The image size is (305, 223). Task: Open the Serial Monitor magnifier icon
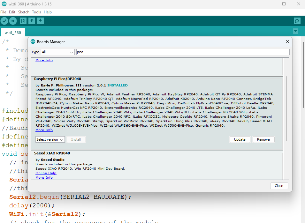click(297, 21)
